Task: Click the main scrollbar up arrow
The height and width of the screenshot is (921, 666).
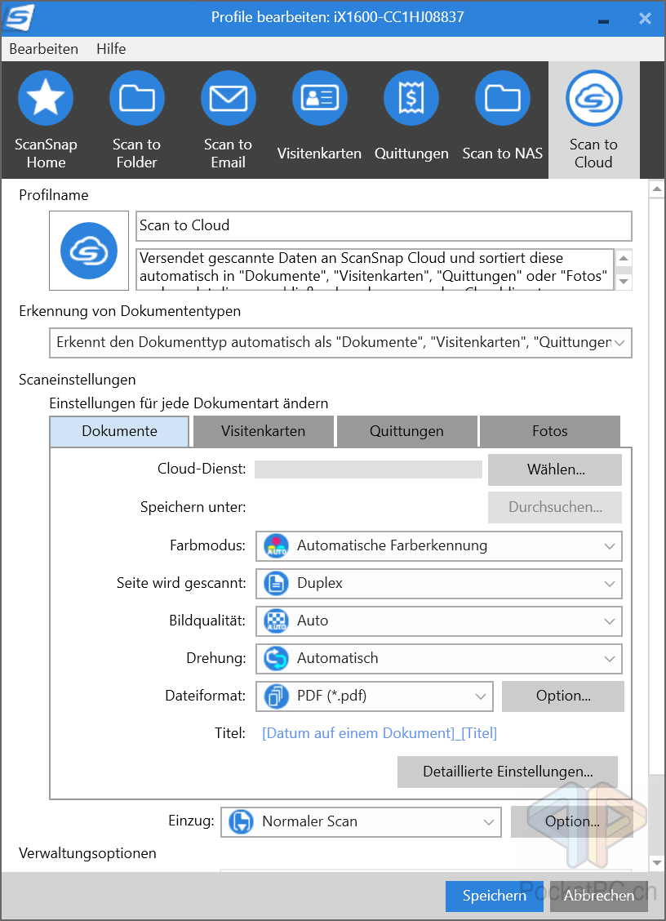Action: (656, 189)
